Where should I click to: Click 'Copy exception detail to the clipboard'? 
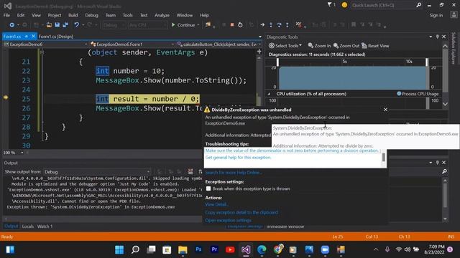pyautogui.click(x=241, y=212)
